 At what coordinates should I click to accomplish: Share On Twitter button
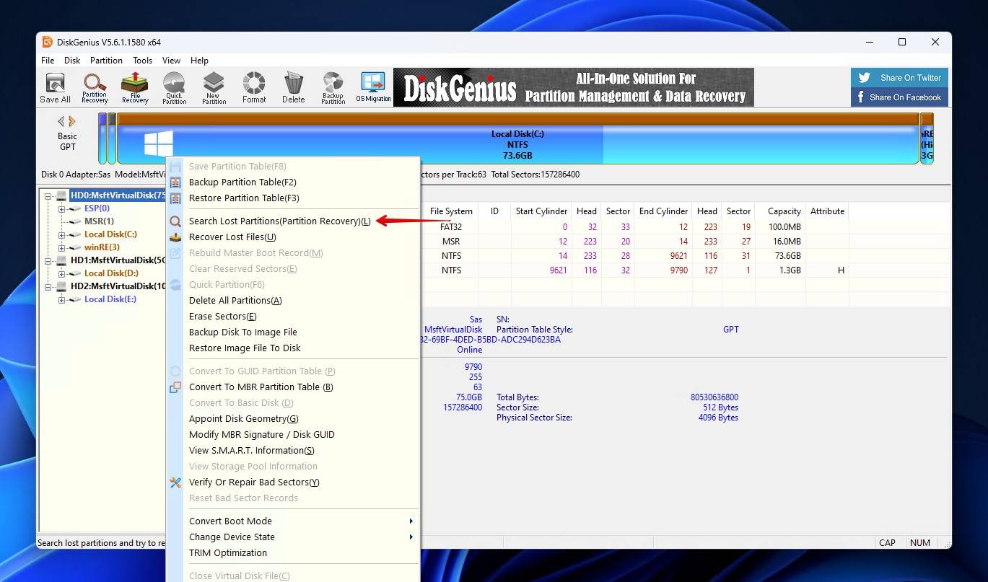click(x=899, y=78)
